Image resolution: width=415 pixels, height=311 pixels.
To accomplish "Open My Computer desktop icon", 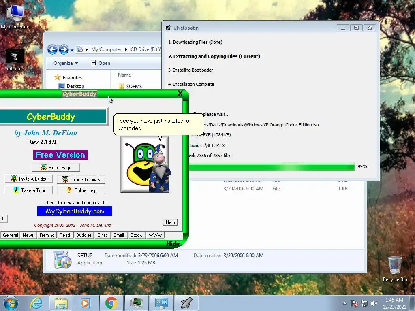I will click(x=16, y=16).
